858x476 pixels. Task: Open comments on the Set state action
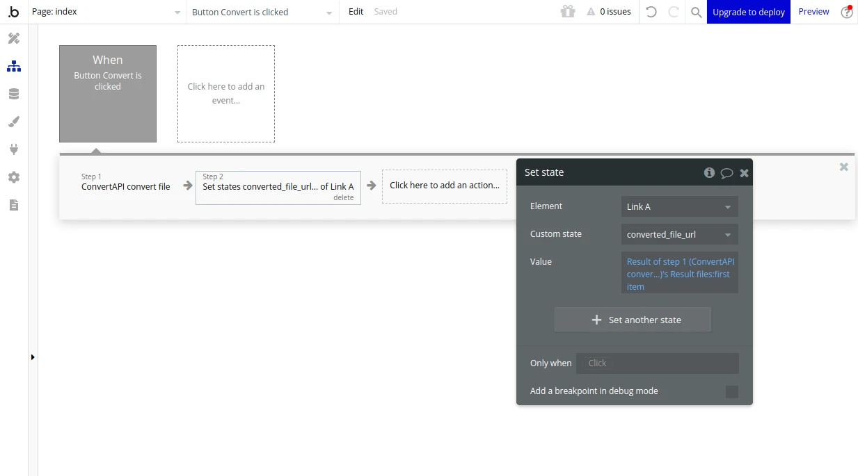click(x=727, y=172)
